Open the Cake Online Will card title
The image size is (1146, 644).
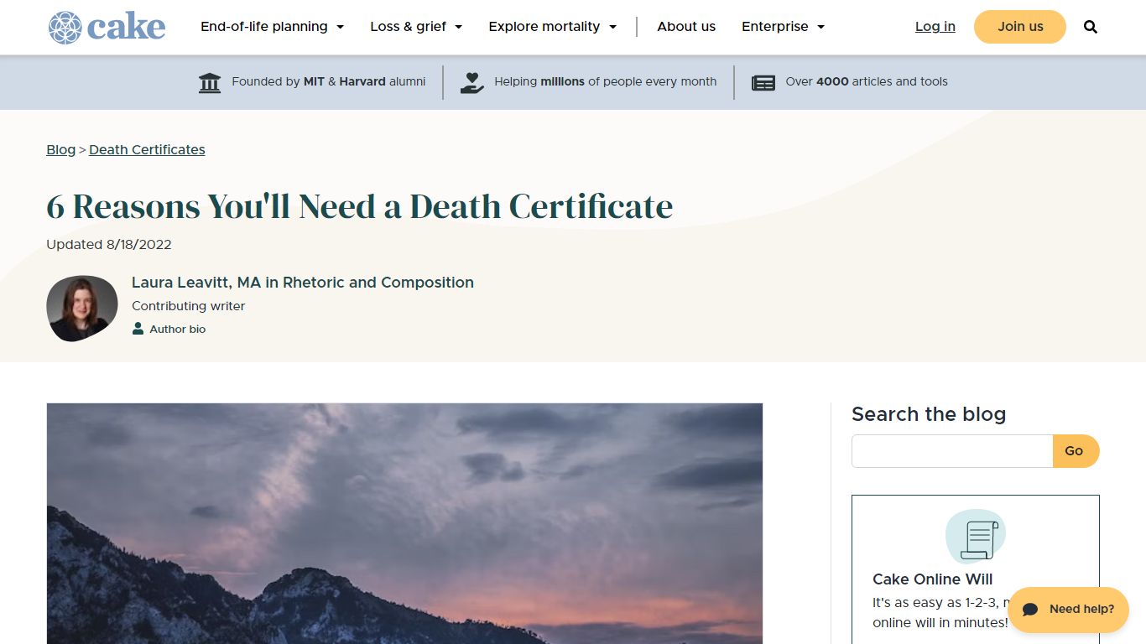click(x=933, y=579)
